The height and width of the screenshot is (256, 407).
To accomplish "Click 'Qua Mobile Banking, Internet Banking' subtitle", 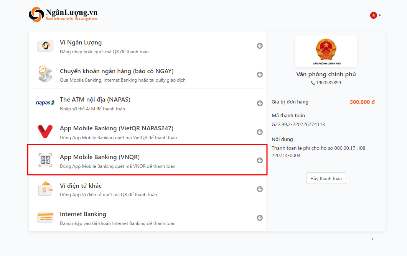I will point(122,80).
